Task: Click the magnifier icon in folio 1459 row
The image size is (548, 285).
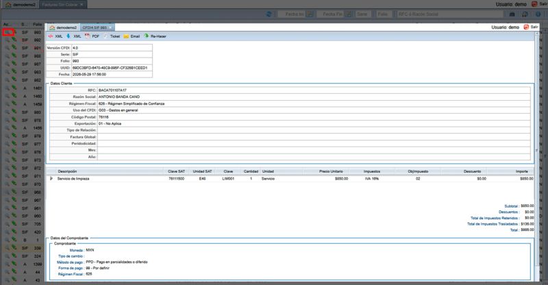Action: 7,104
